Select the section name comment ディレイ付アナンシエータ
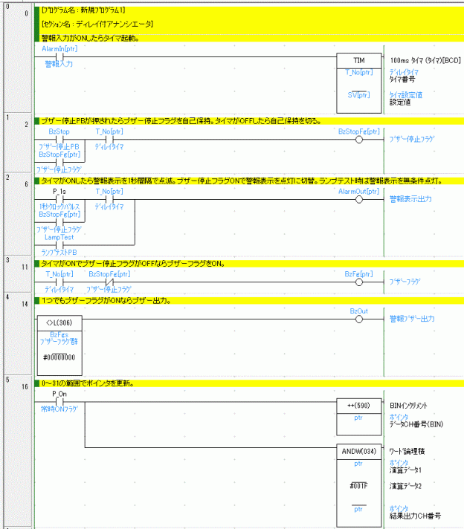Viewport: 464px width, 529px height. coord(97,24)
